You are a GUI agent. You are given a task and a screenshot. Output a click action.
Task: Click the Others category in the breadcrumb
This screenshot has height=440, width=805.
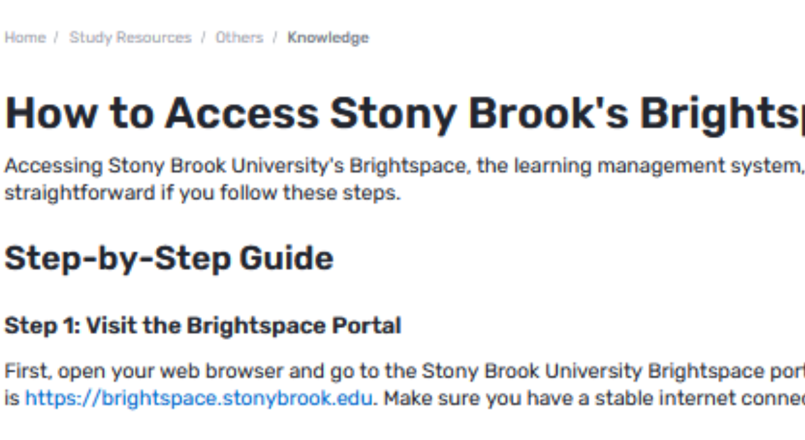[x=239, y=37]
